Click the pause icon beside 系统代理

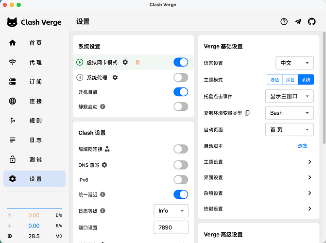(80, 78)
